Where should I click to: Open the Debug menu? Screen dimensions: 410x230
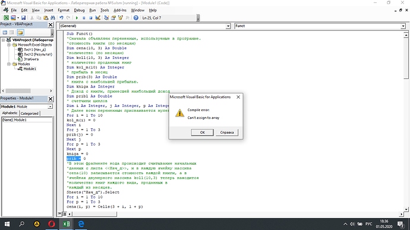(79, 10)
